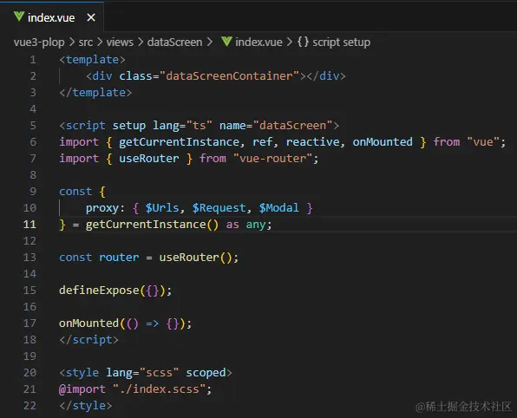
Task: Click the Vue icon on the index.vue tab
Action: 19,16
